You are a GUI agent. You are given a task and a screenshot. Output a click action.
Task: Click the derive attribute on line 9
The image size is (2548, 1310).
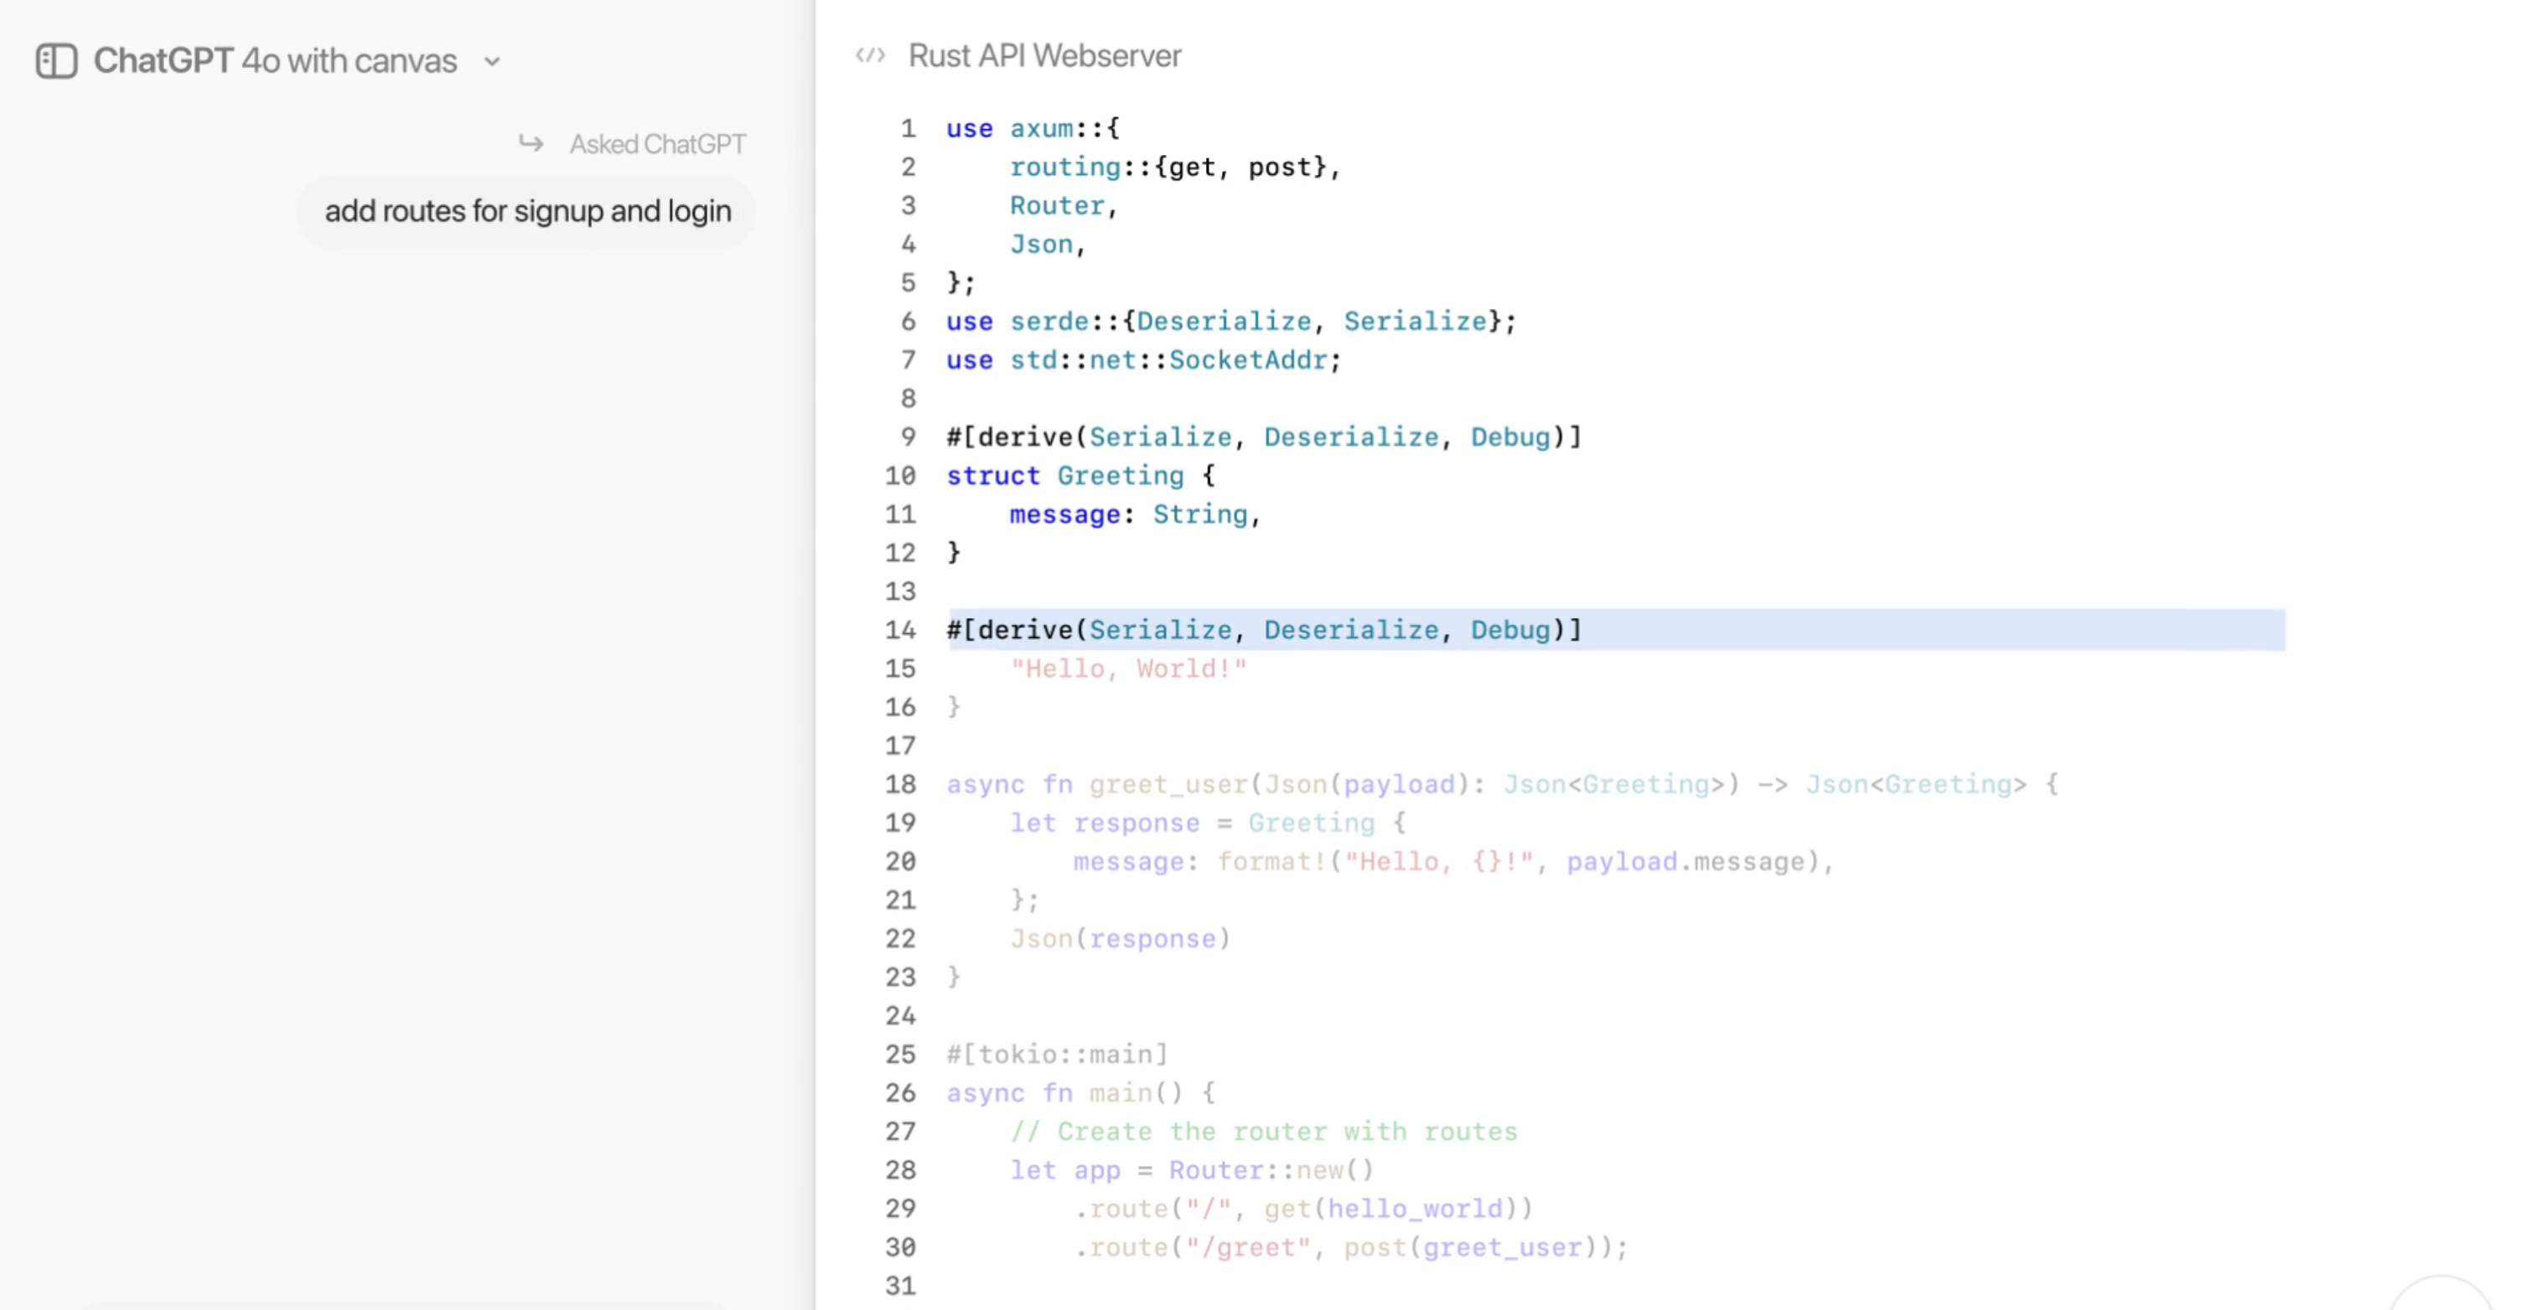click(x=1264, y=437)
